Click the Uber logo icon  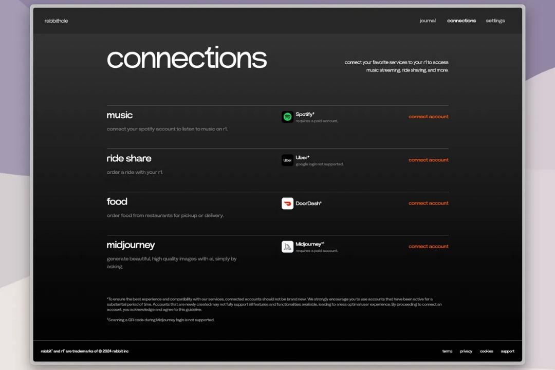pyautogui.click(x=287, y=160)
